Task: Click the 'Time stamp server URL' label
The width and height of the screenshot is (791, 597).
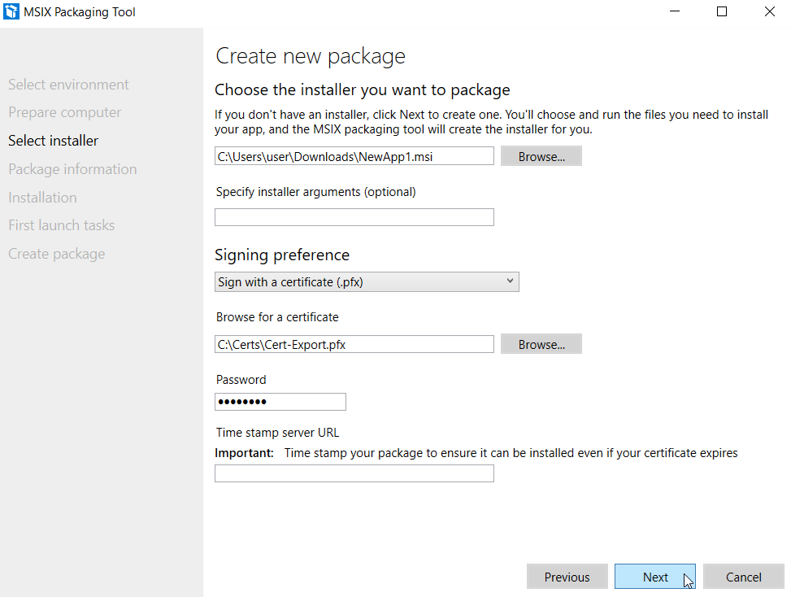Action: [x=277, y=433]
